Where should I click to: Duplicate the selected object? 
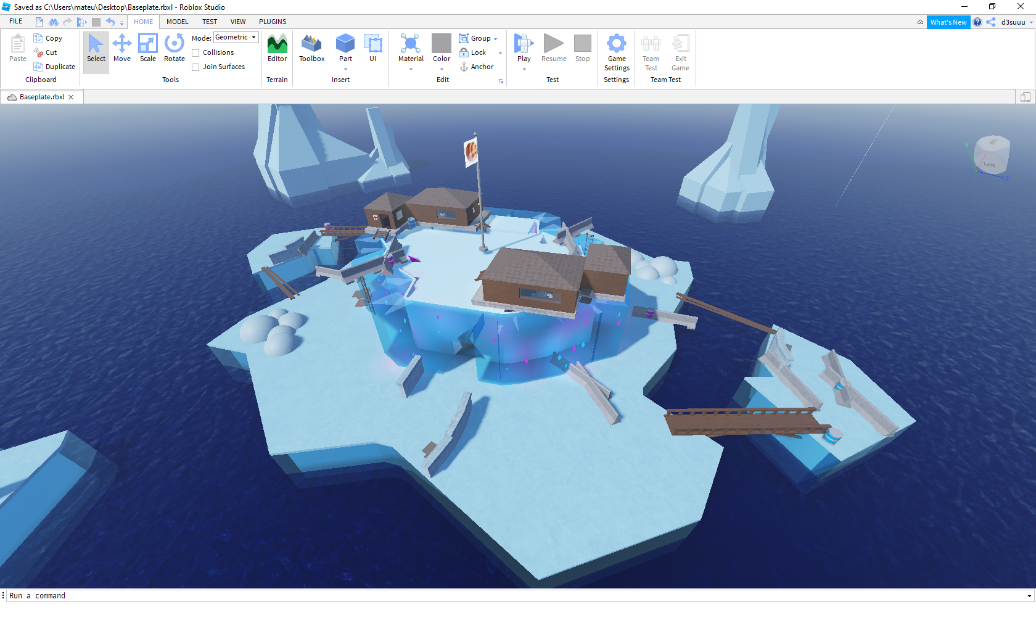point(54,67)
